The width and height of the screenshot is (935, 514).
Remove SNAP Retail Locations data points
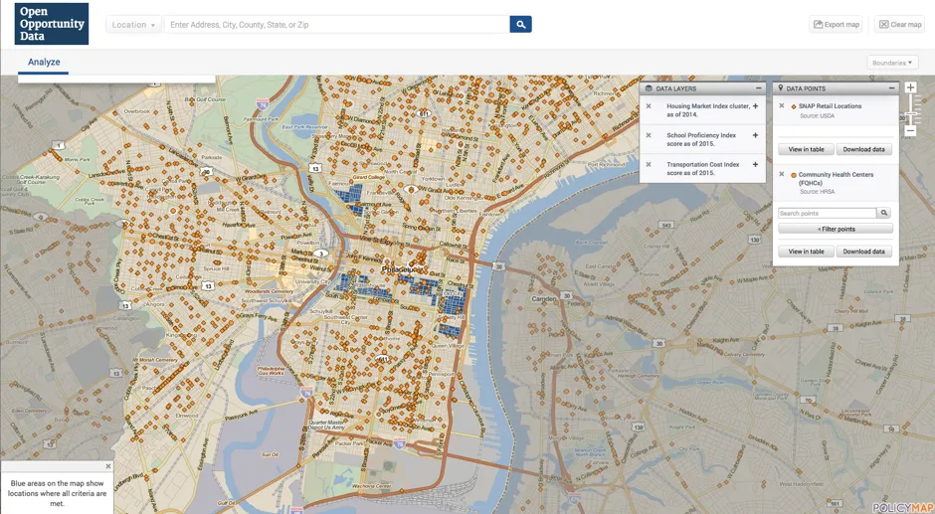point(782,106)
